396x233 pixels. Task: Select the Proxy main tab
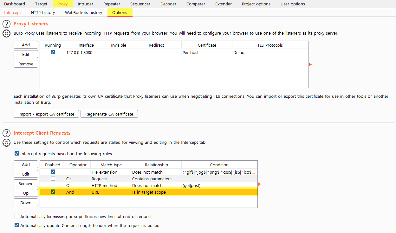62,4
